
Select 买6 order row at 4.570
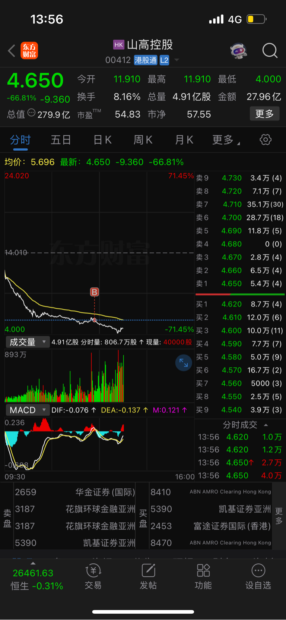point(239,370)
